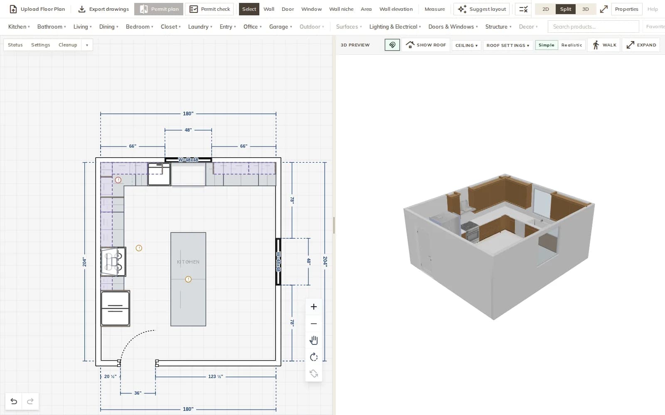Zoom in with the plus icon
This screenshot has height=415, width=665.
pyautogui.click(x=314, y=307)
